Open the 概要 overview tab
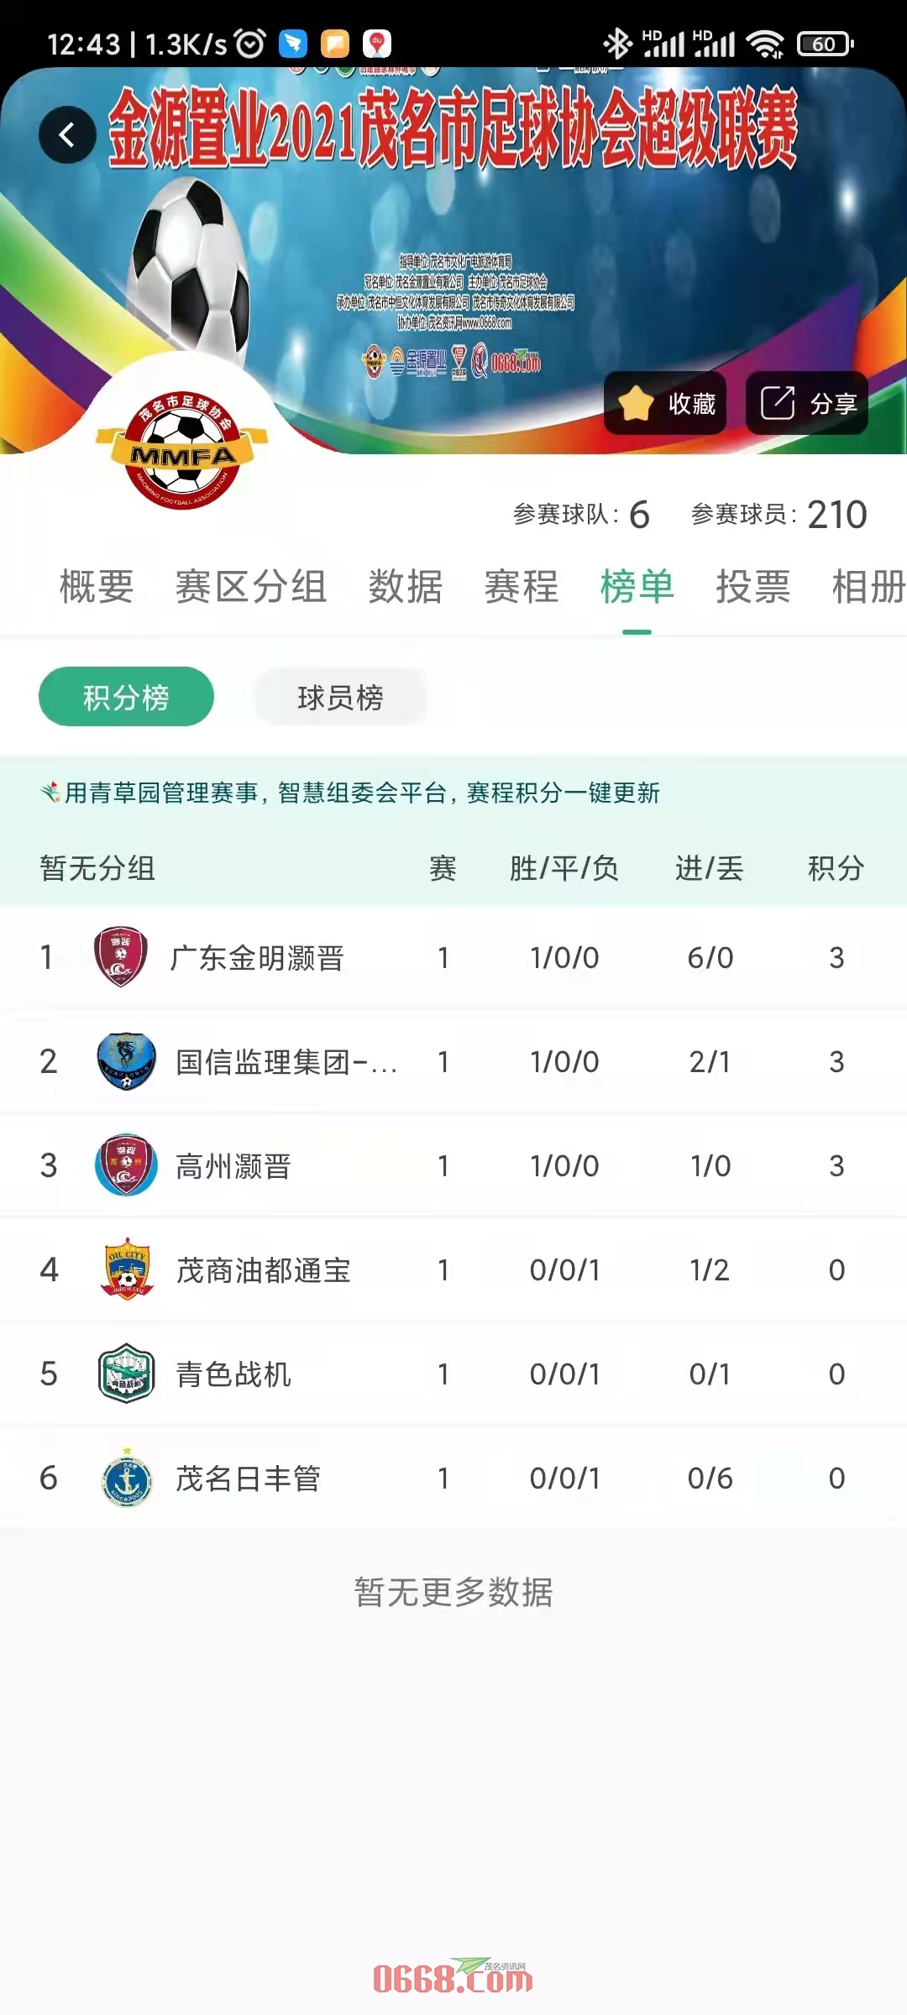This screenshot has height=2015, width=907. pyautogui.click(x=97, y=586)
